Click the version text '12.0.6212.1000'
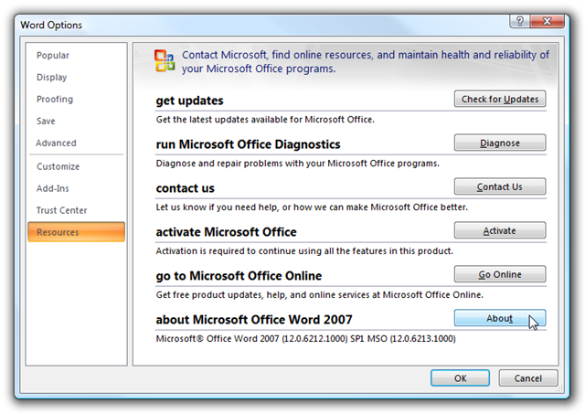 coord(314,339)
